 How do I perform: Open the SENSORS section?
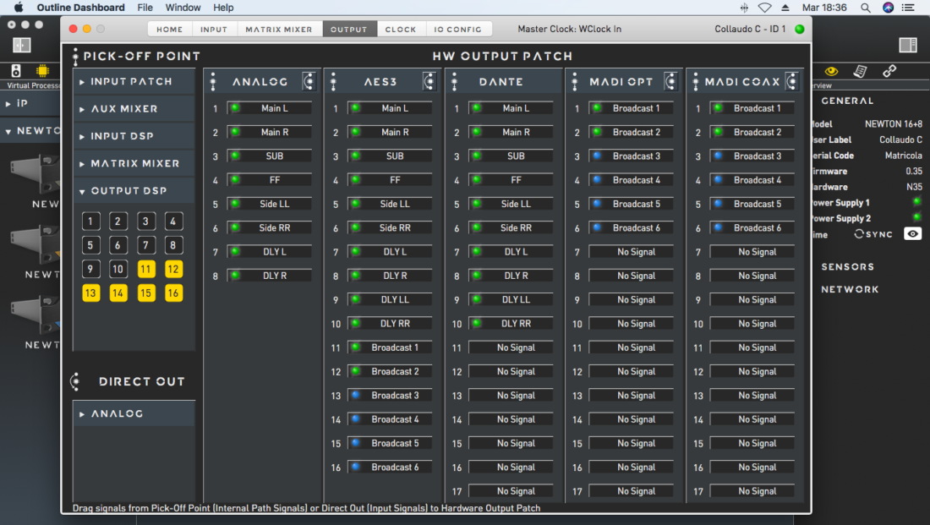[847, 267]
